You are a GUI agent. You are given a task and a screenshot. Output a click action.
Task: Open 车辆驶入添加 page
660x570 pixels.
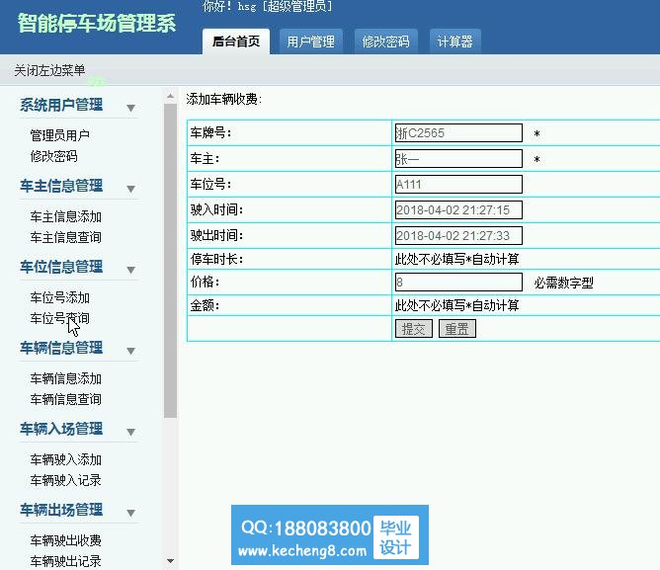65,459
